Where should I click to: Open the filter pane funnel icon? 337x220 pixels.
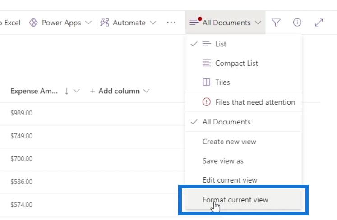coord(276,23)
